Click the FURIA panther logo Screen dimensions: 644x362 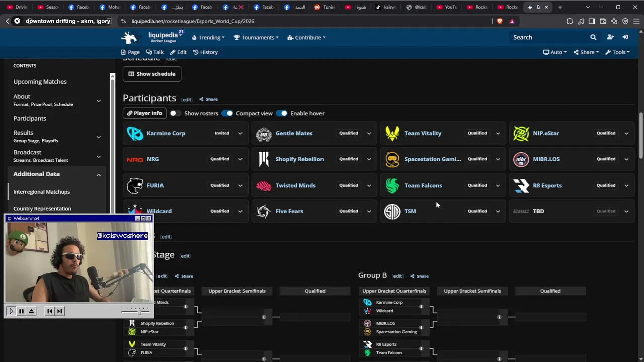pos(135,185)
